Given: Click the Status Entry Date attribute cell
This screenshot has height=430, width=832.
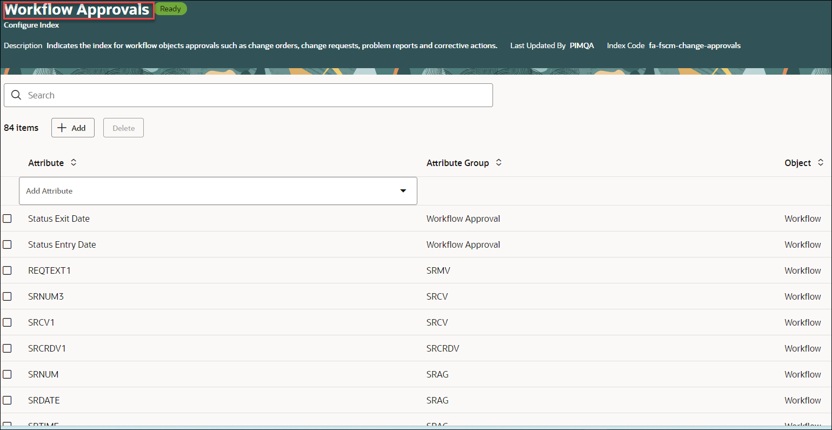Looking at the screenshot, I should 62,244.
